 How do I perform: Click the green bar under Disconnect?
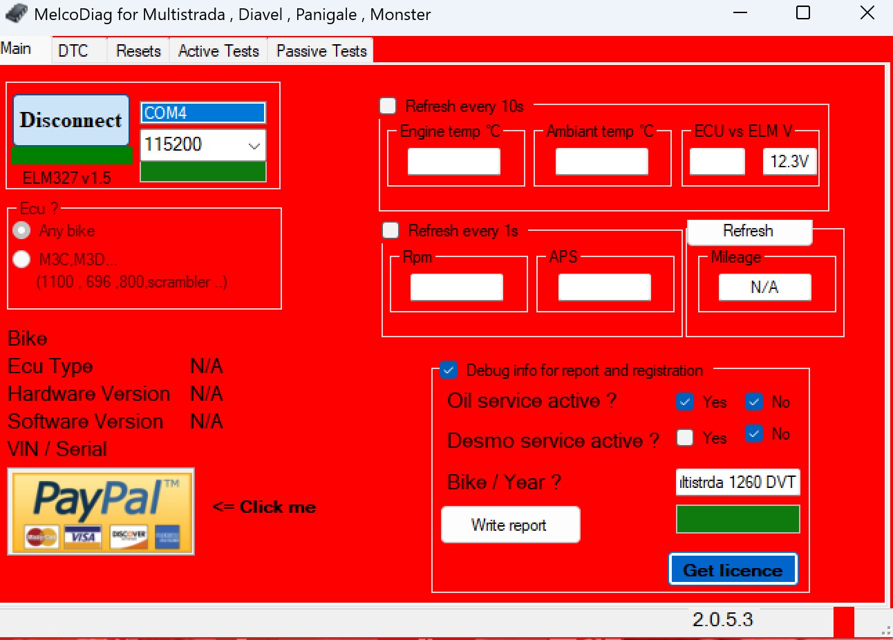[72, 156]
